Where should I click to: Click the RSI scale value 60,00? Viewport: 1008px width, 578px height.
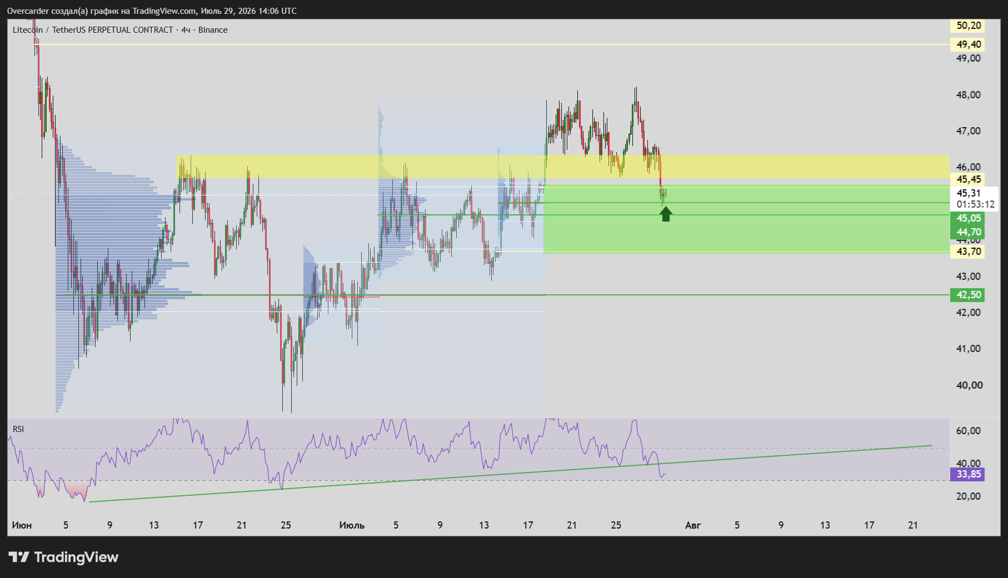click(968, 431)
